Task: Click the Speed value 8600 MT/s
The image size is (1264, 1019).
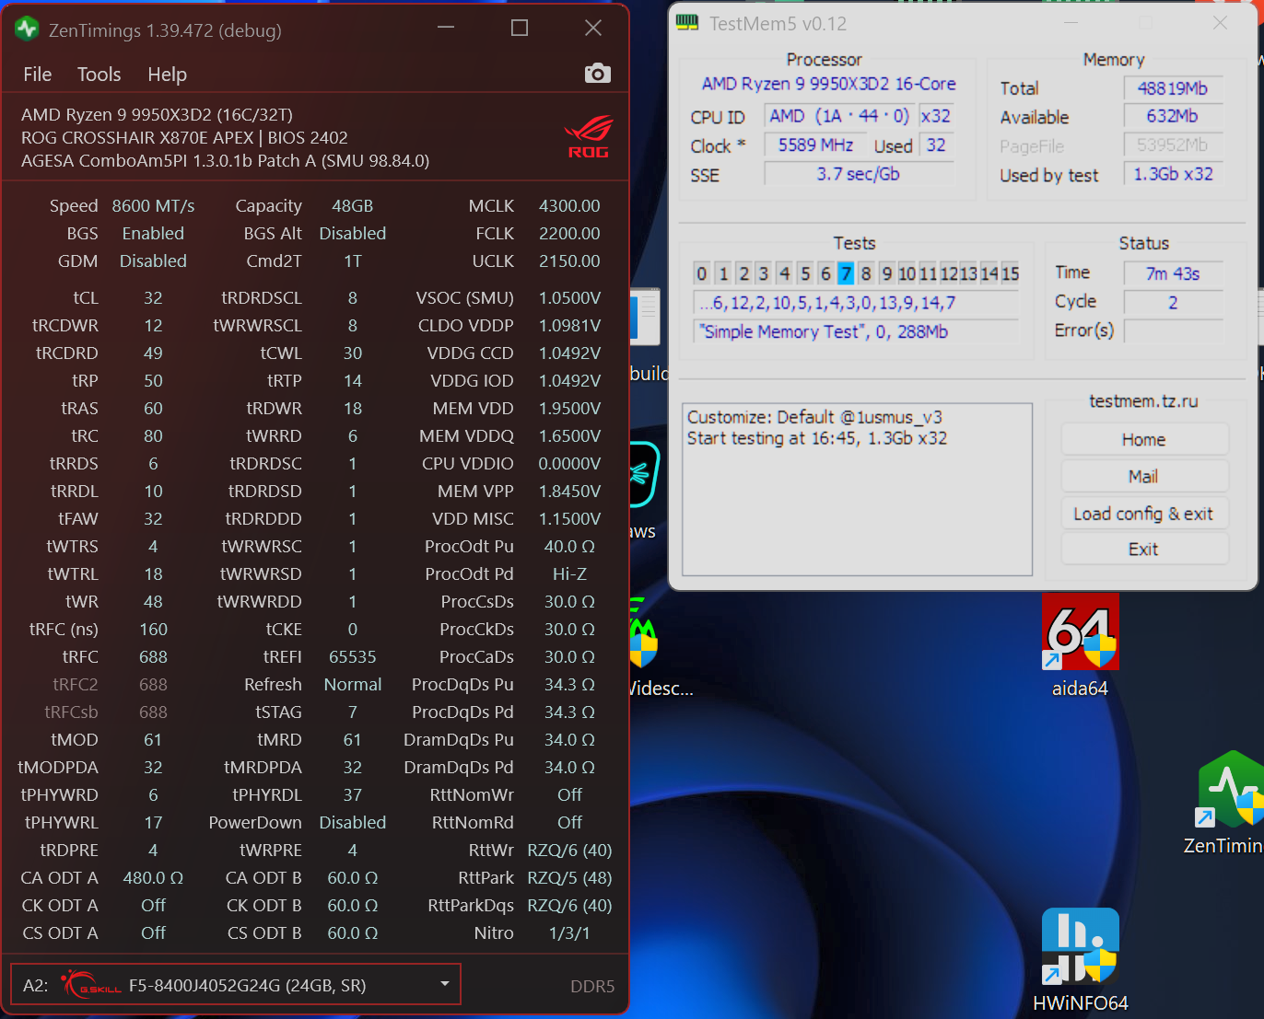Action: coord(153,206)
